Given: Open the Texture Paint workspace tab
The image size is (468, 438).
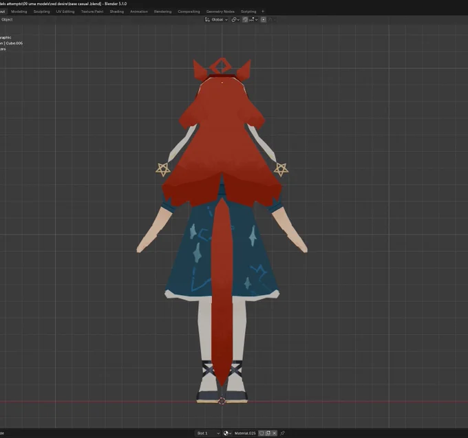Looking at the screenshot, I should tap(92, 12).
